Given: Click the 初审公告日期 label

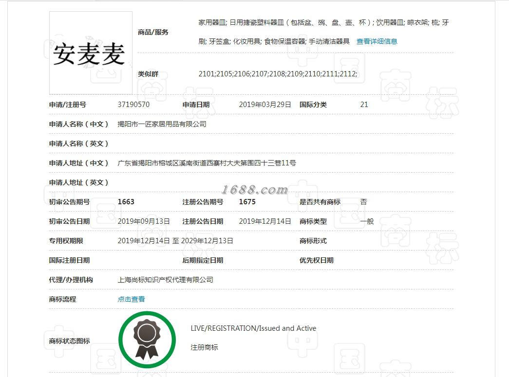Looking at the screenshot, I should [70, 221].
